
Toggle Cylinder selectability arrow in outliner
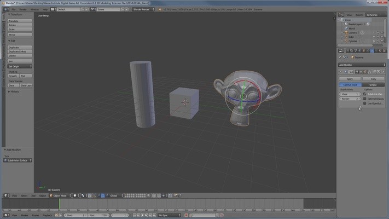pos(378,41)
